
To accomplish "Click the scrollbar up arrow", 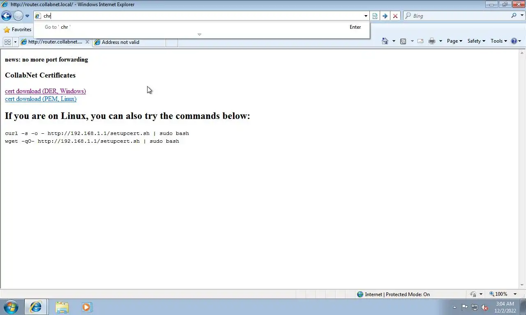I will pos(522,52).
